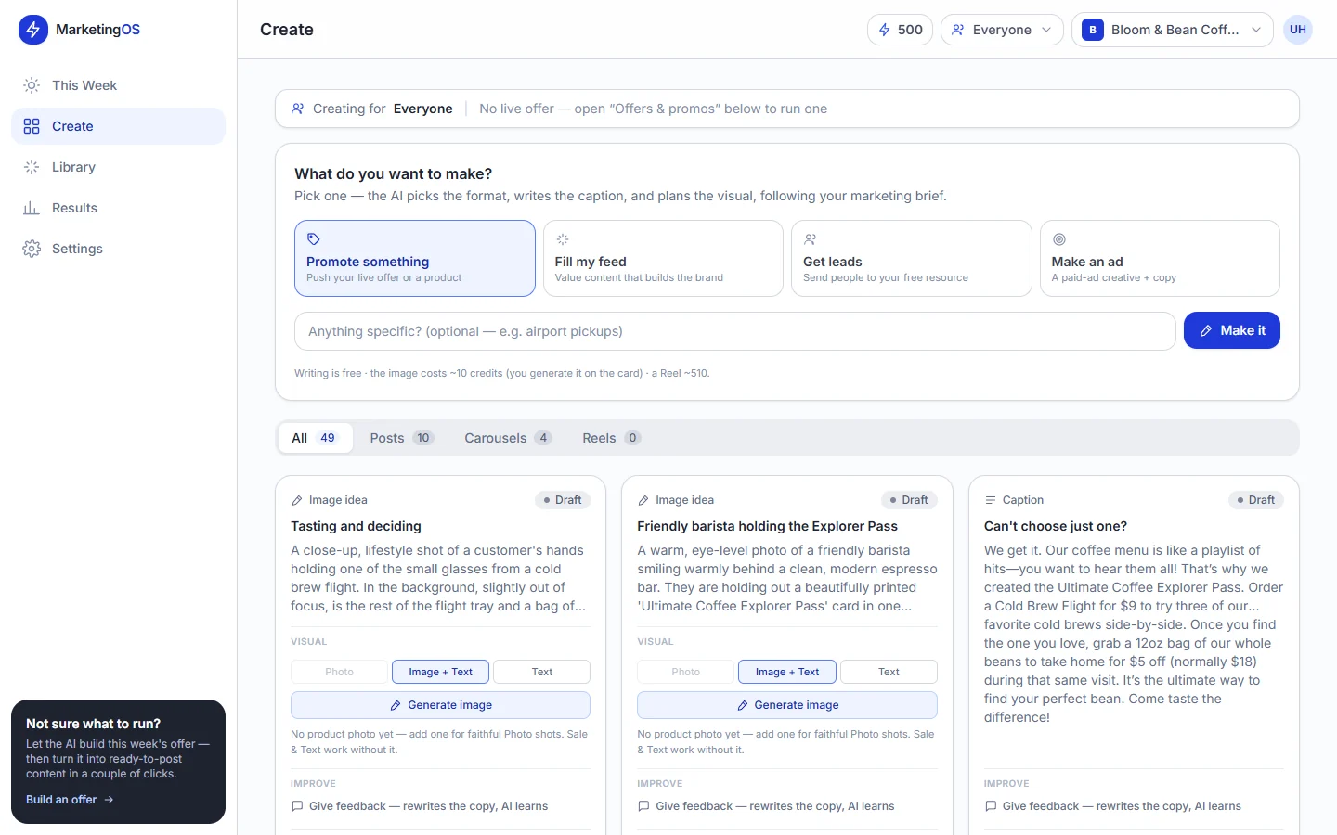Generate image for Friendly barista card
Image resolution: width=1337 pixels, height=835 pixels.
(x=787, y=705)
